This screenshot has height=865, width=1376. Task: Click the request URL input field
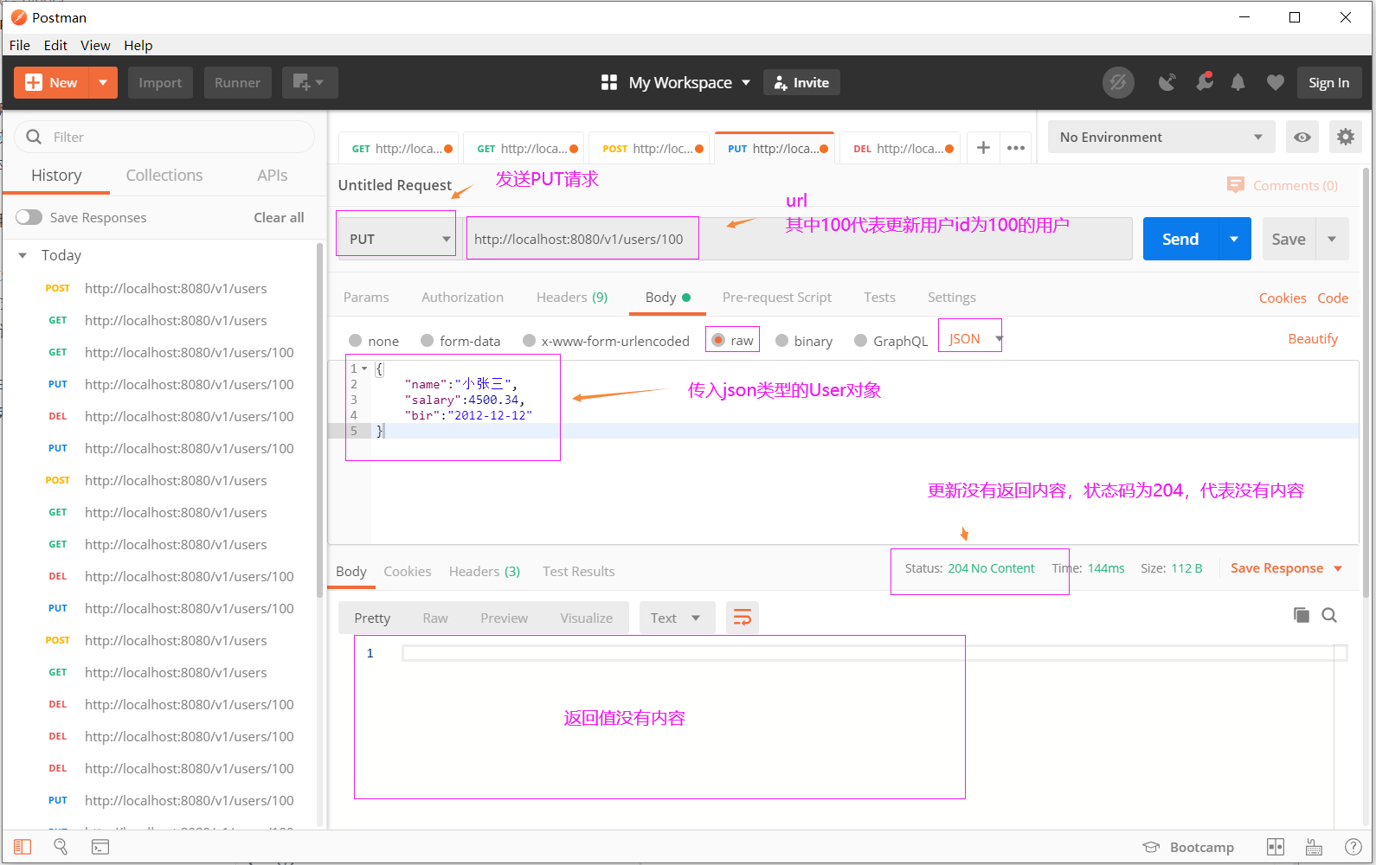(799, 239)
